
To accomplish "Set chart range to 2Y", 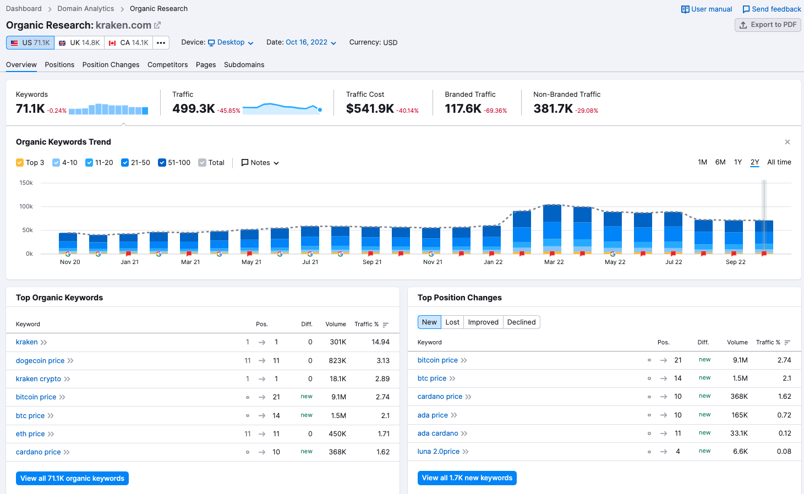I will [x=754, y=162].
